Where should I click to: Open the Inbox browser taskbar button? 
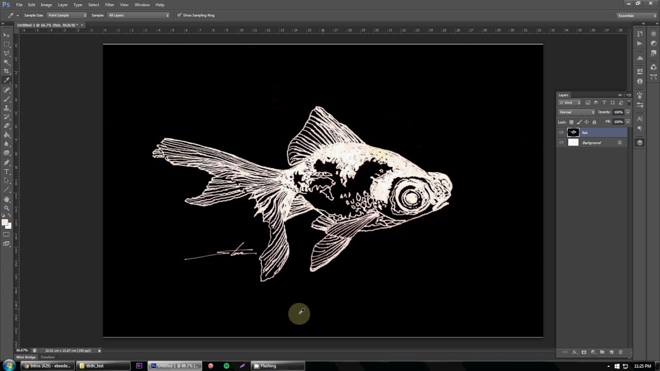click(47, 366)
